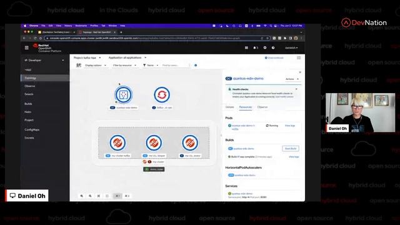Image resolution: width=400 pixels, height=225 pixels.
Task: Open View logs for the running pod
Action: point(290,126)
